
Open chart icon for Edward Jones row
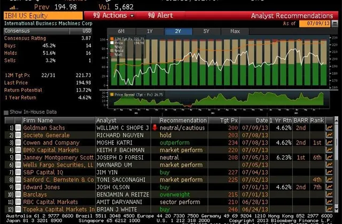329,187
